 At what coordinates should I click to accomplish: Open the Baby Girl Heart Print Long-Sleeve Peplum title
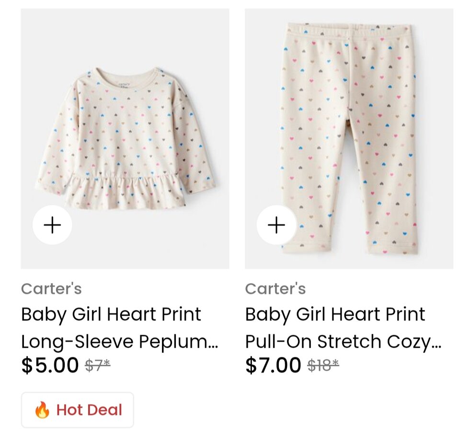coord(111,315)
